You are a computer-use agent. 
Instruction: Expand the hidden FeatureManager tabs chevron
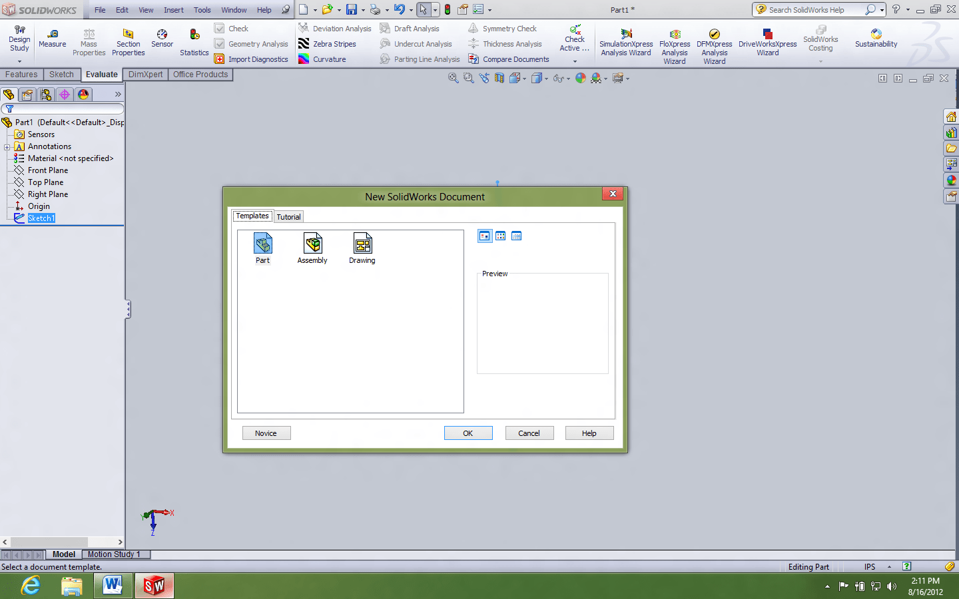click(118, 95)
